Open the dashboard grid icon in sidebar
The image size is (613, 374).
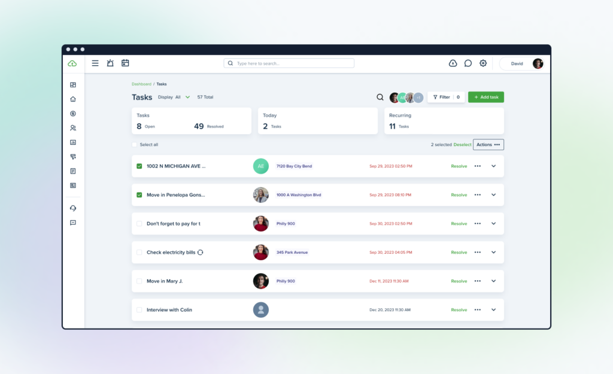[x=73, y=85]
